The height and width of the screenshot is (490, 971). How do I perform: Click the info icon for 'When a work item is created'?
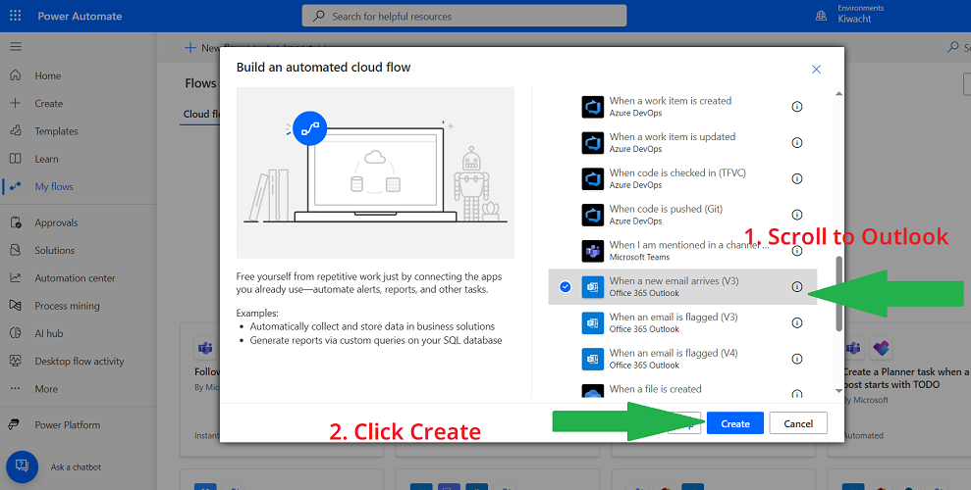tap(796, 107)
